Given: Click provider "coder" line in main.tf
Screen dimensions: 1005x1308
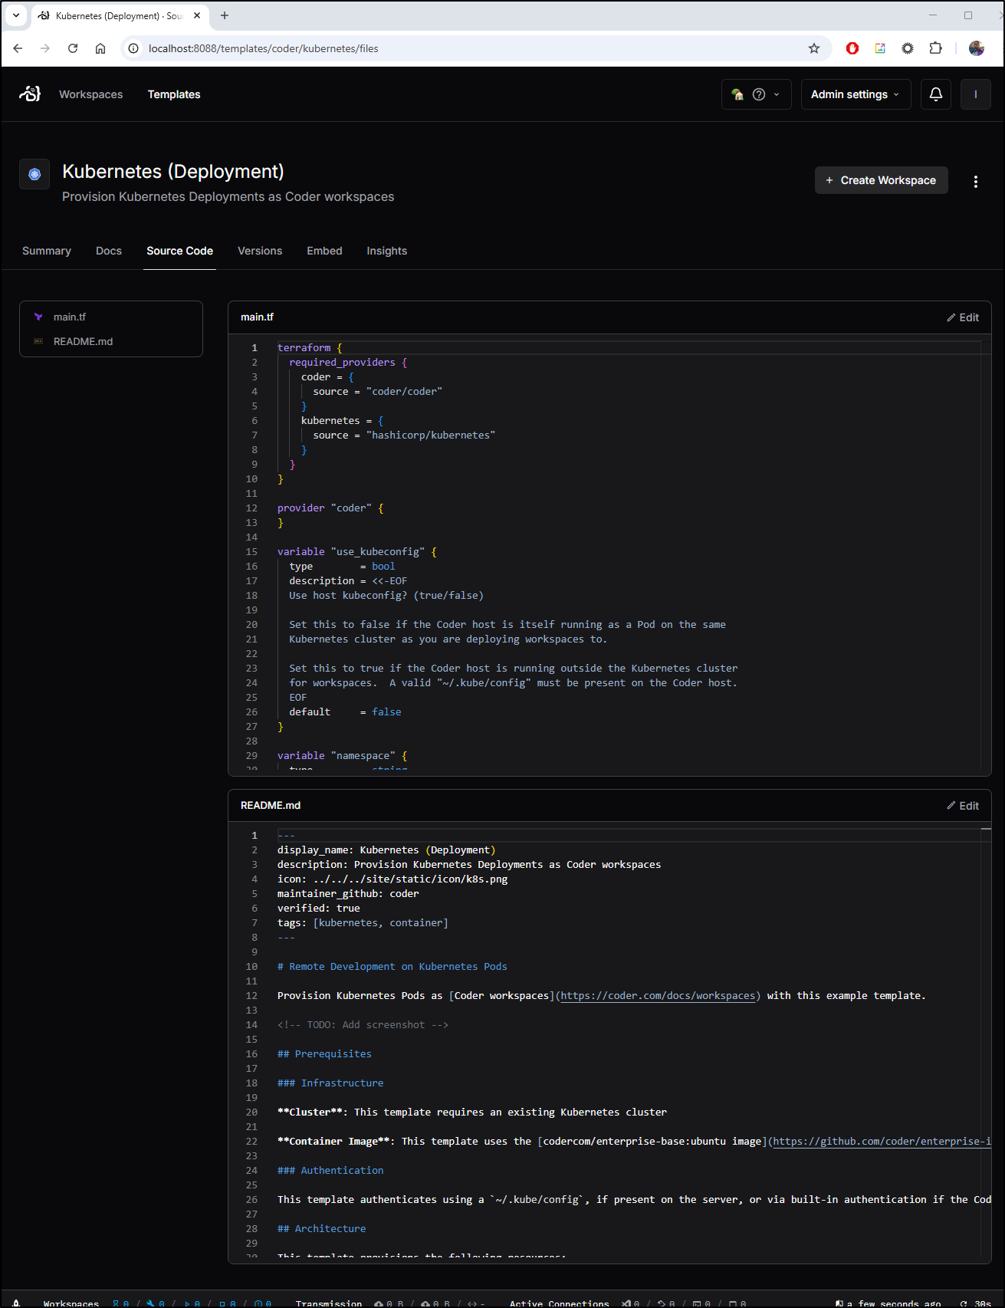Looking at the screenshot, I should coord(330,508).
